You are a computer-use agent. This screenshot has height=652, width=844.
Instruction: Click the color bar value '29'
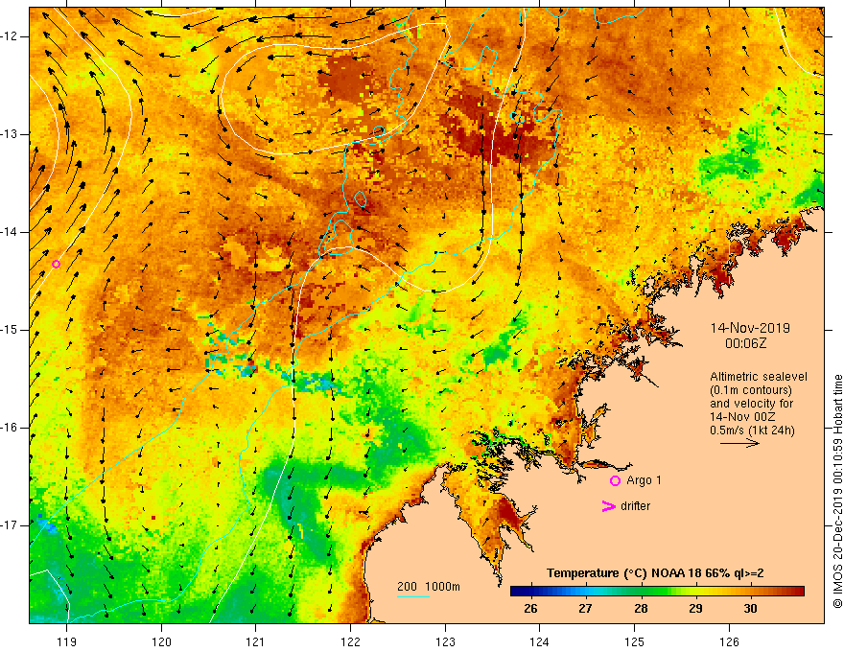pyautogui.click(x=695, y=609)
